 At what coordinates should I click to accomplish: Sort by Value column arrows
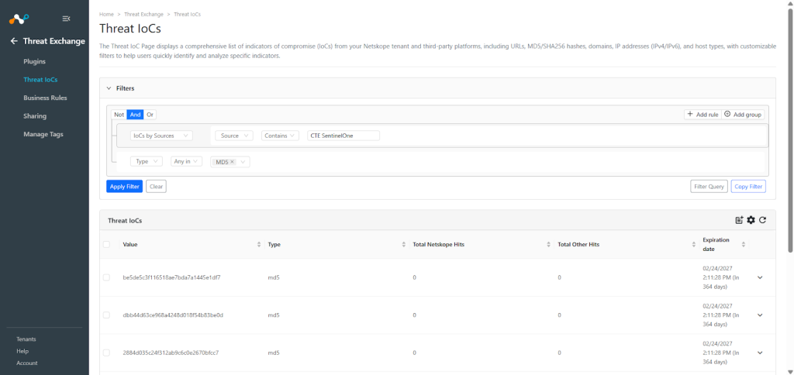(259, 244)
